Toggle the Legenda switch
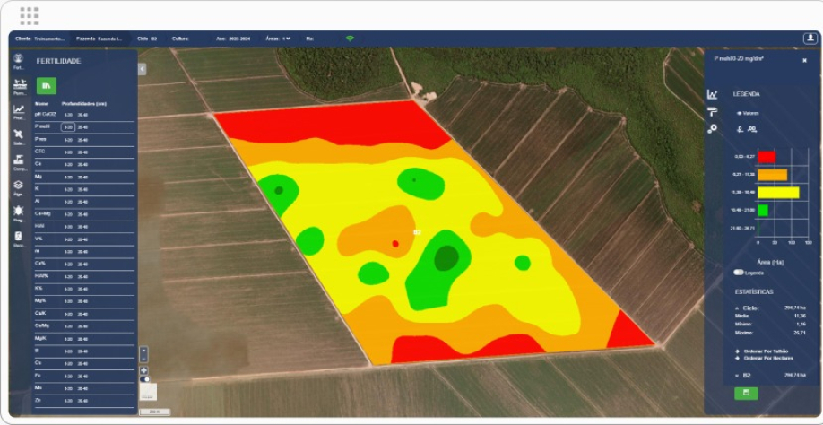Screen dimensions: 823x425 [x=739, y=273]
